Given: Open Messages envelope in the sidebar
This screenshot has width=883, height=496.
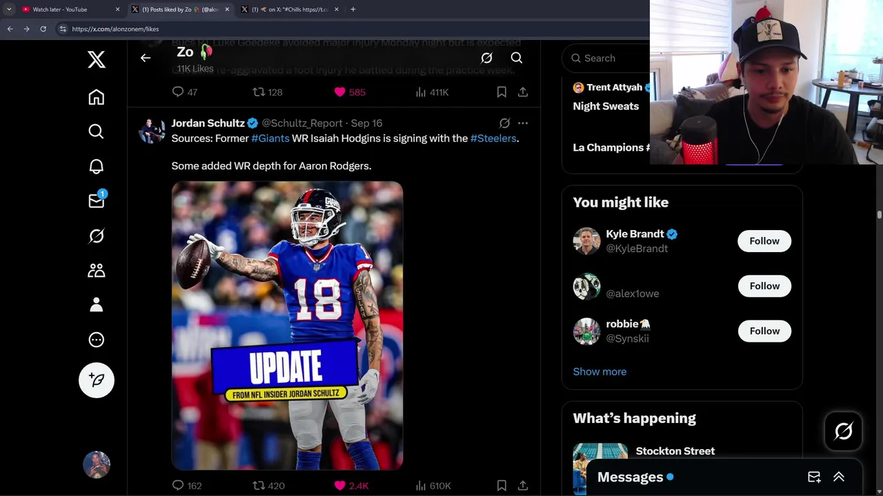Looking at the screenshot, I should 97,200.
